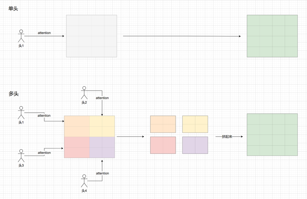
Task: Click the 单头 heading text
Action: tap(13, 9)
